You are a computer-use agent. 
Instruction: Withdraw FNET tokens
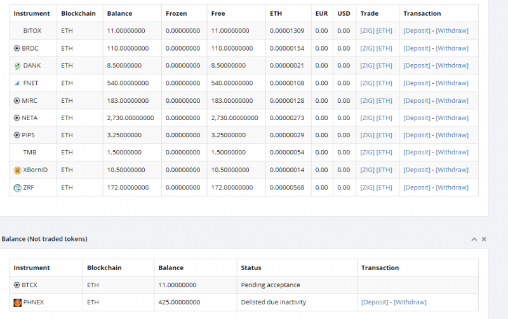click(452, 83)
